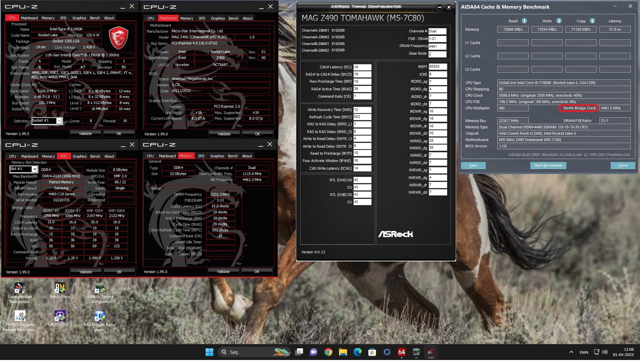Click the Four Activate Window (tFAW) field
Screen dimensions: 640x364
coord(362,161)
